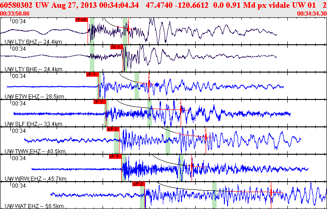Click the UW ETW EHZ -- 28.5km label
The width and height of the screenshot is (327, 209).
(34, 97)
